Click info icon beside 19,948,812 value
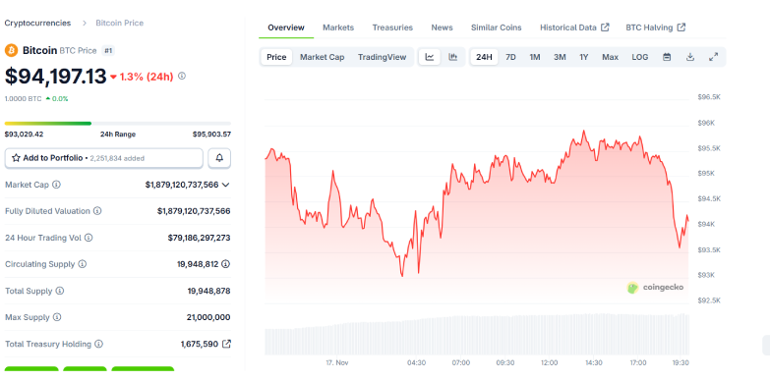The width and height of the screenshot is (770, 381). [x=225, y=264]
